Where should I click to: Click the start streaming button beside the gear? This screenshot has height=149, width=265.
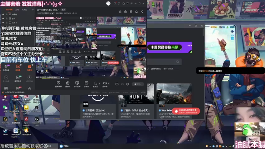[138, 84]
